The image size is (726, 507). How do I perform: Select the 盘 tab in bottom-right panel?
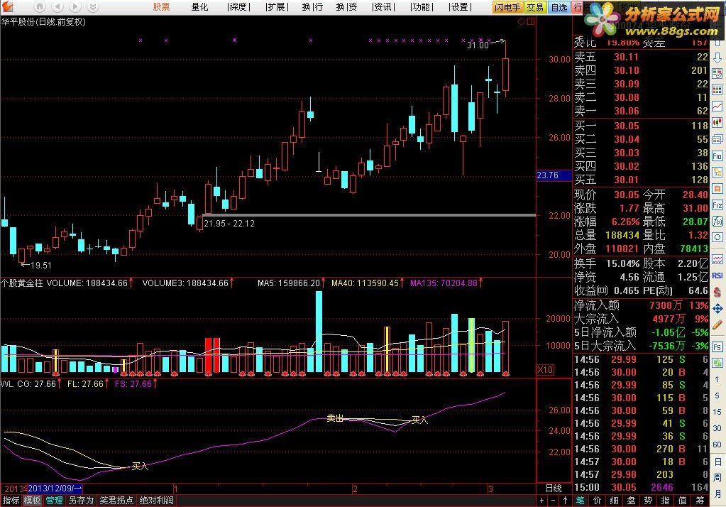[x=632, y=501]
